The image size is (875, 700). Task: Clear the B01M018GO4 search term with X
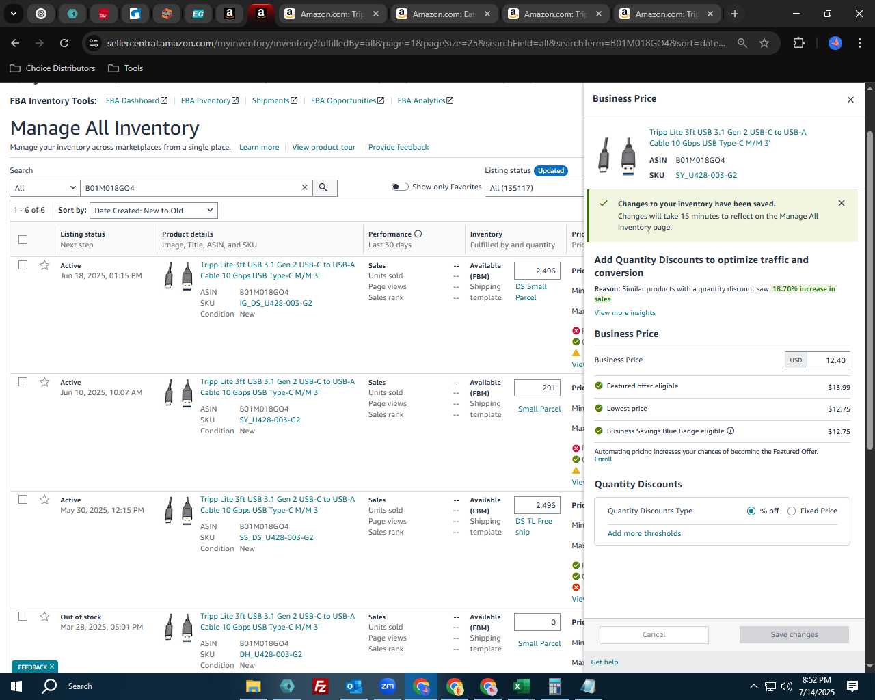pyautogui.click(x=305, y=188)
